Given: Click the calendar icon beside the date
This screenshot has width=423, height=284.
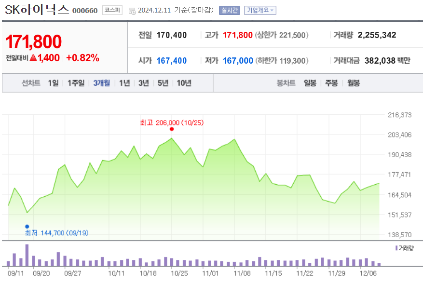Looking at the screenshot, I should click(x=132, y=11).
